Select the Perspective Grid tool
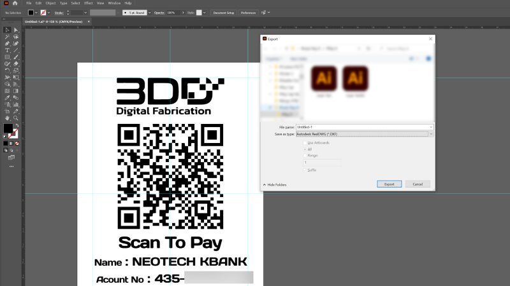The height and width of the screenshot is (286, 510). pyautogui.click(x=16, y=84)
